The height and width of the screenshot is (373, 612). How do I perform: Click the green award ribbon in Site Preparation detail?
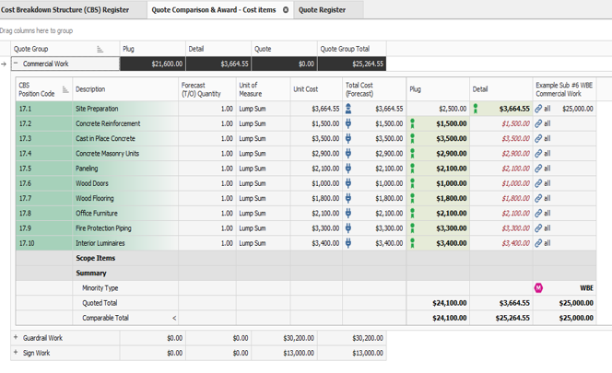click(476, 109)
